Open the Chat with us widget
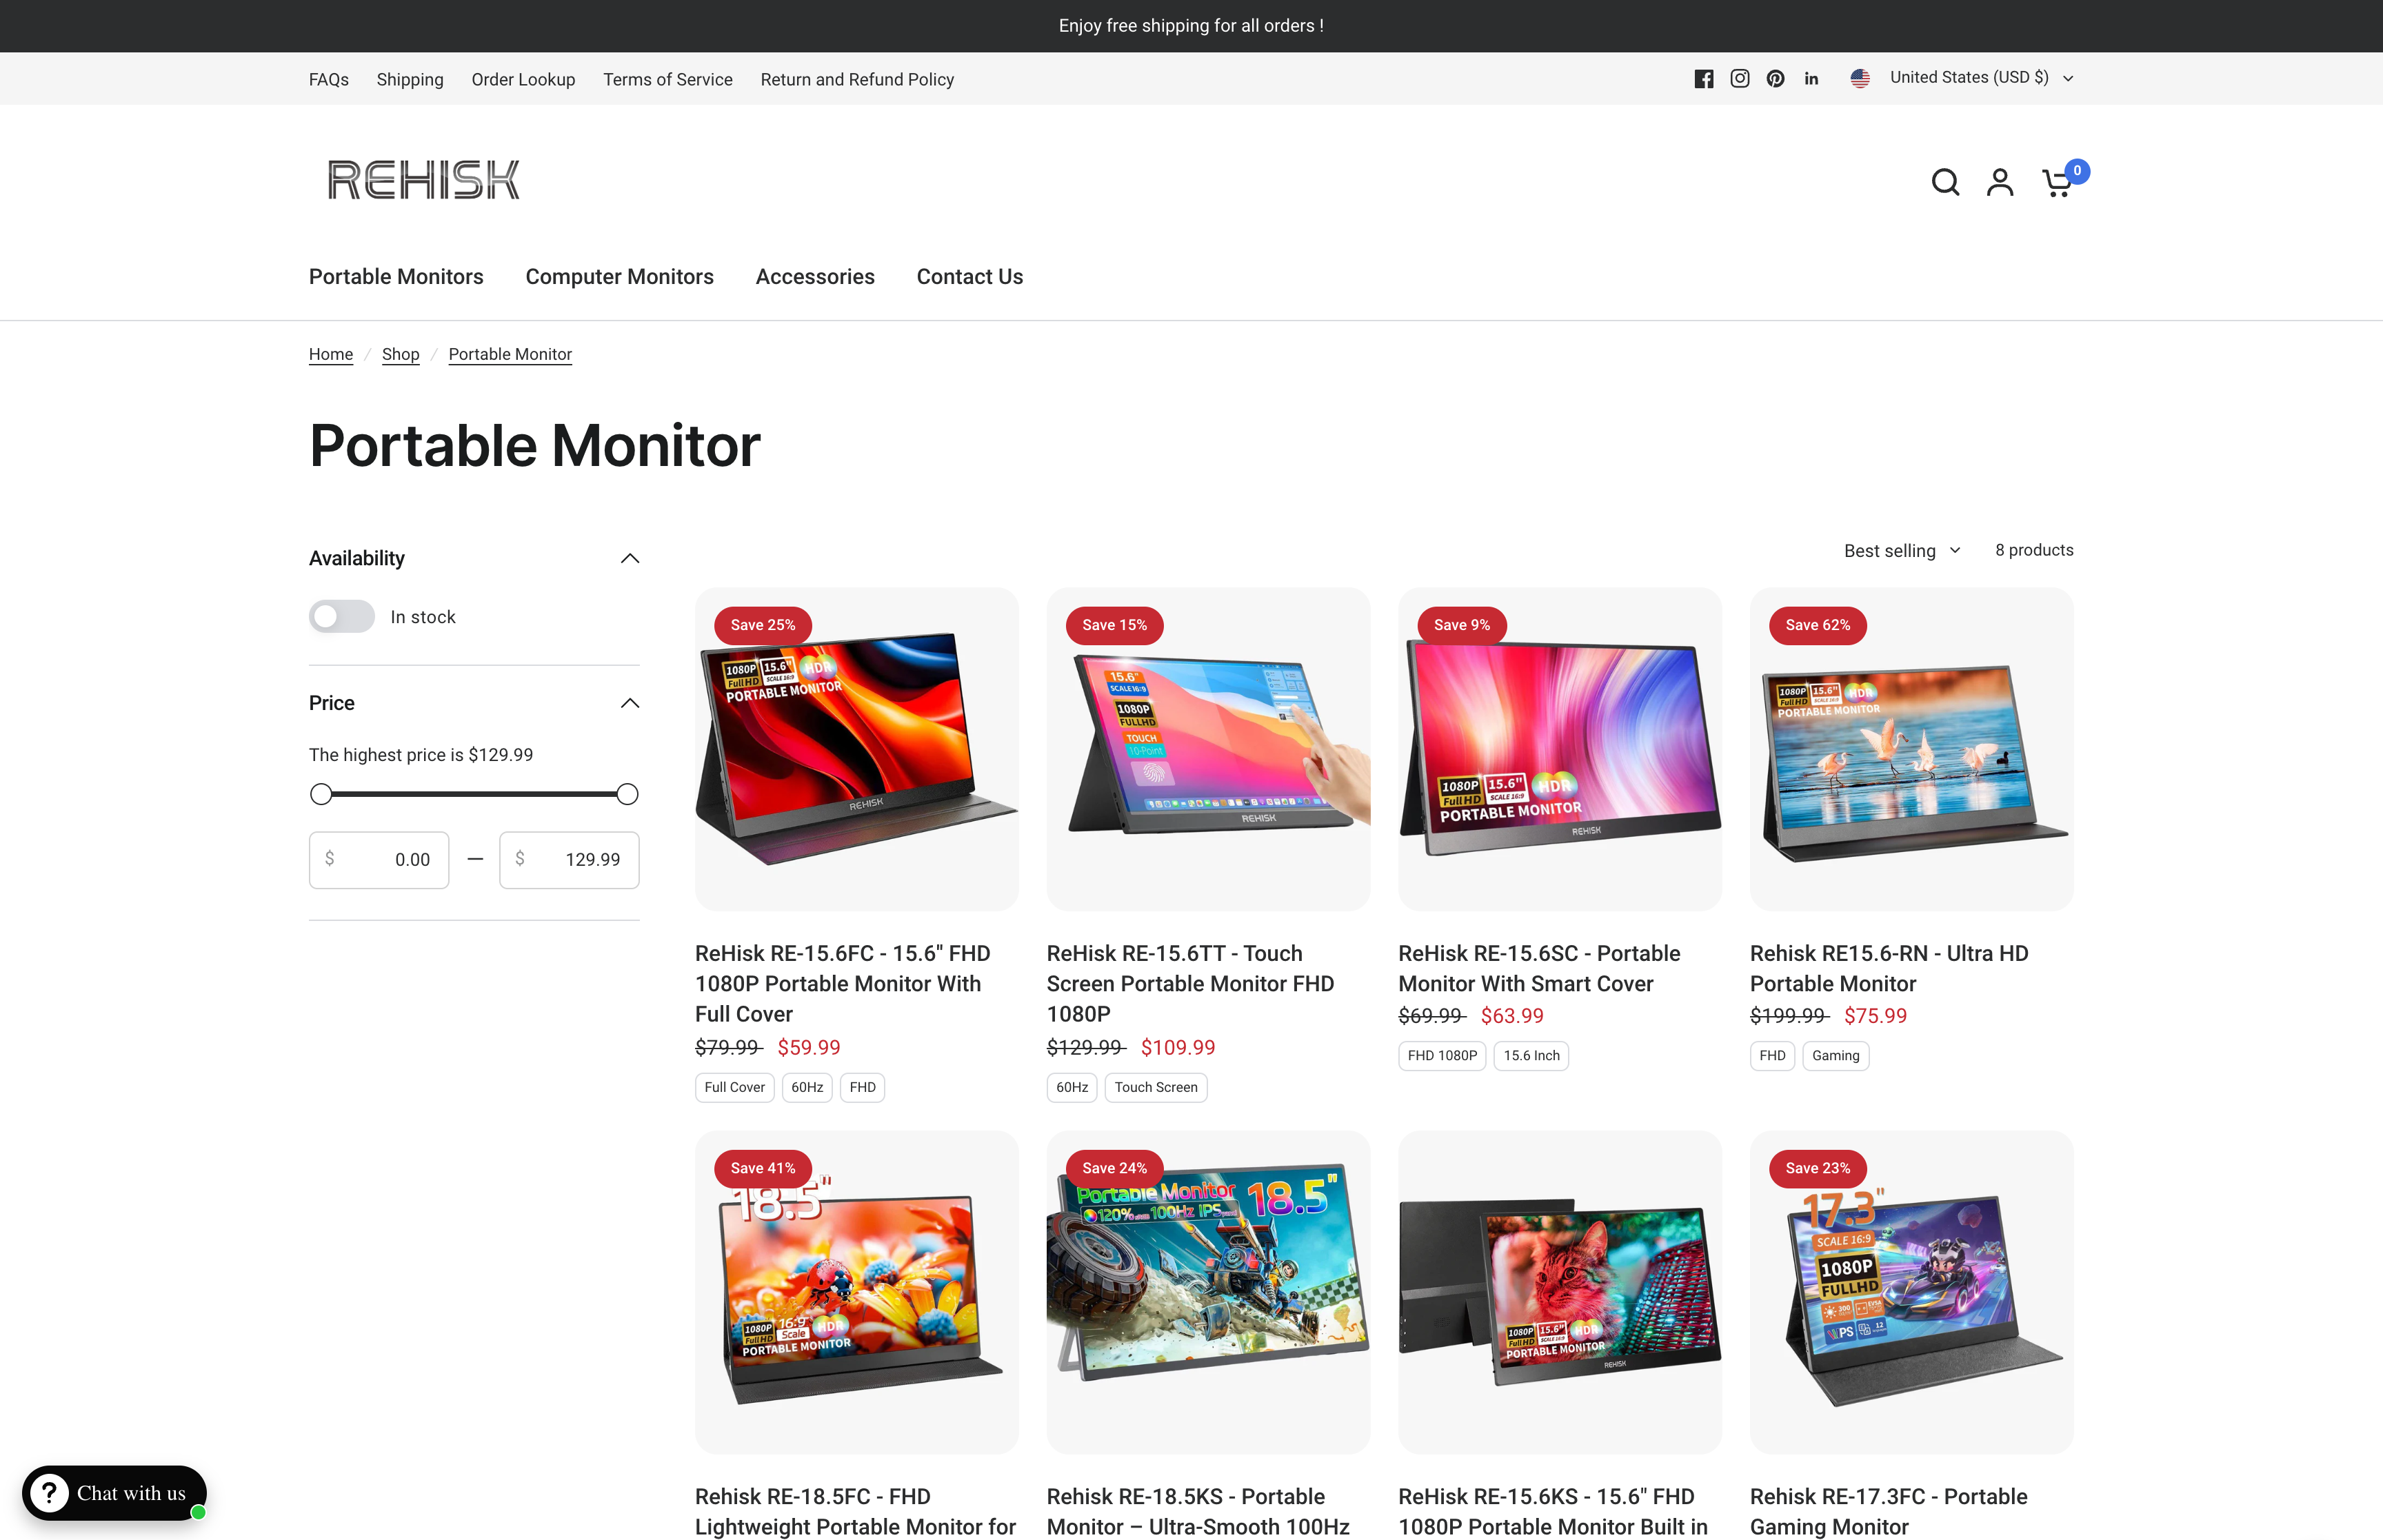 tap(114, 1493)
